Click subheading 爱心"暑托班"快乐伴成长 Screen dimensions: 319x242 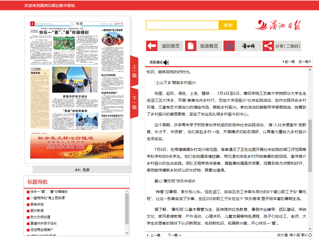175,181
